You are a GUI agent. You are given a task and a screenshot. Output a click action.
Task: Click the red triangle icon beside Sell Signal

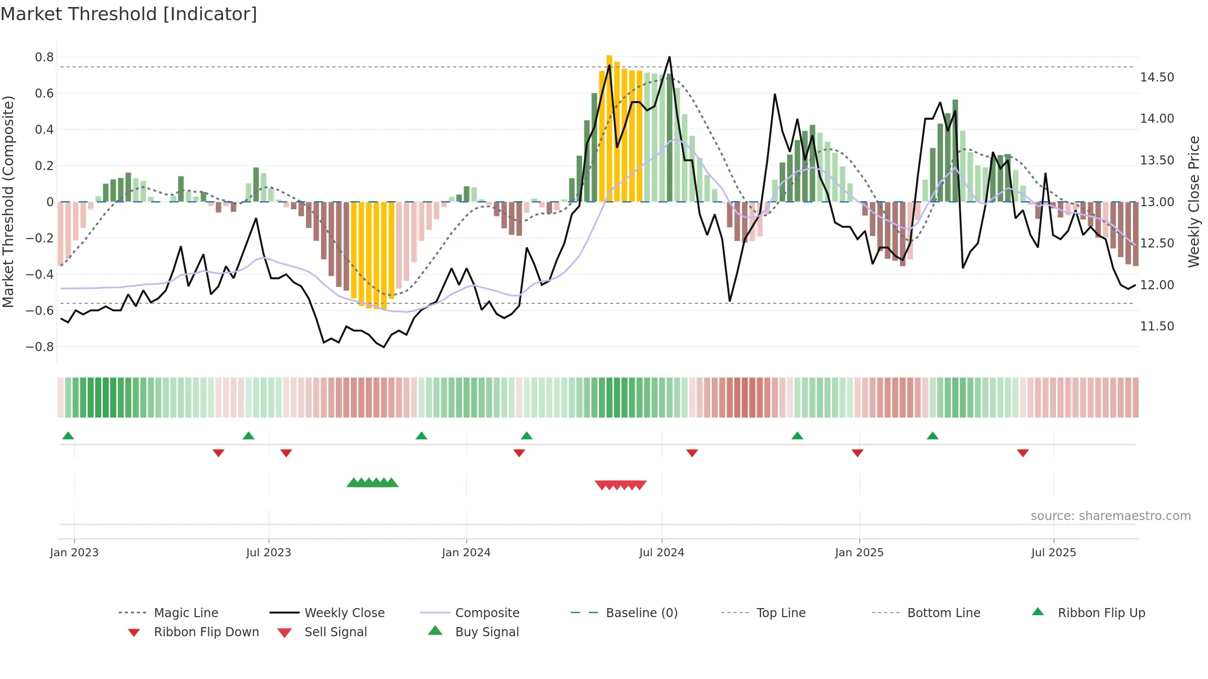pyautogui.click(x=284, y=633)
